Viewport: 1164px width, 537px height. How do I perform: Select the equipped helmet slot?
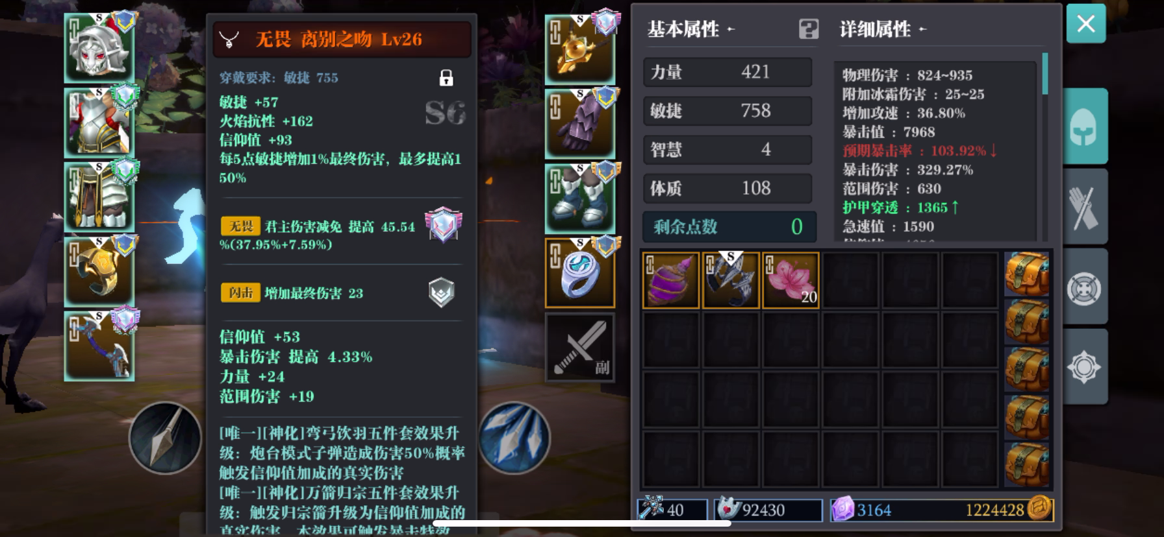(x=99, y=49)
